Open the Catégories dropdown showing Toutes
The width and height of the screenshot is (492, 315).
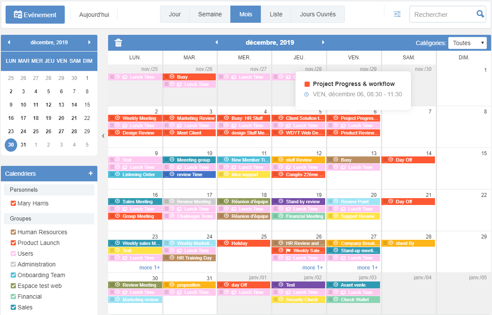467,43
